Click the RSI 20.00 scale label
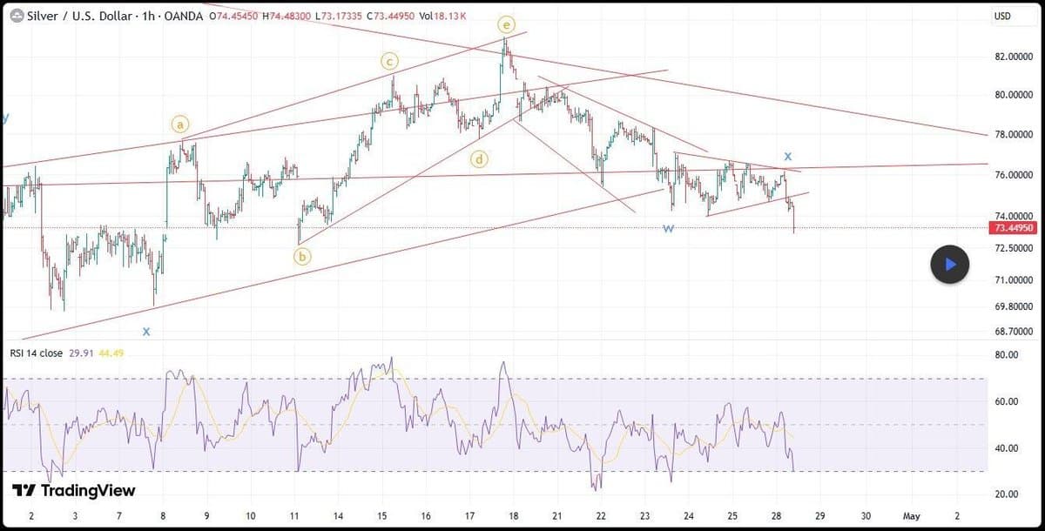The width and height of the screenshot is (1045, 531). click(x=1006, y=494)
